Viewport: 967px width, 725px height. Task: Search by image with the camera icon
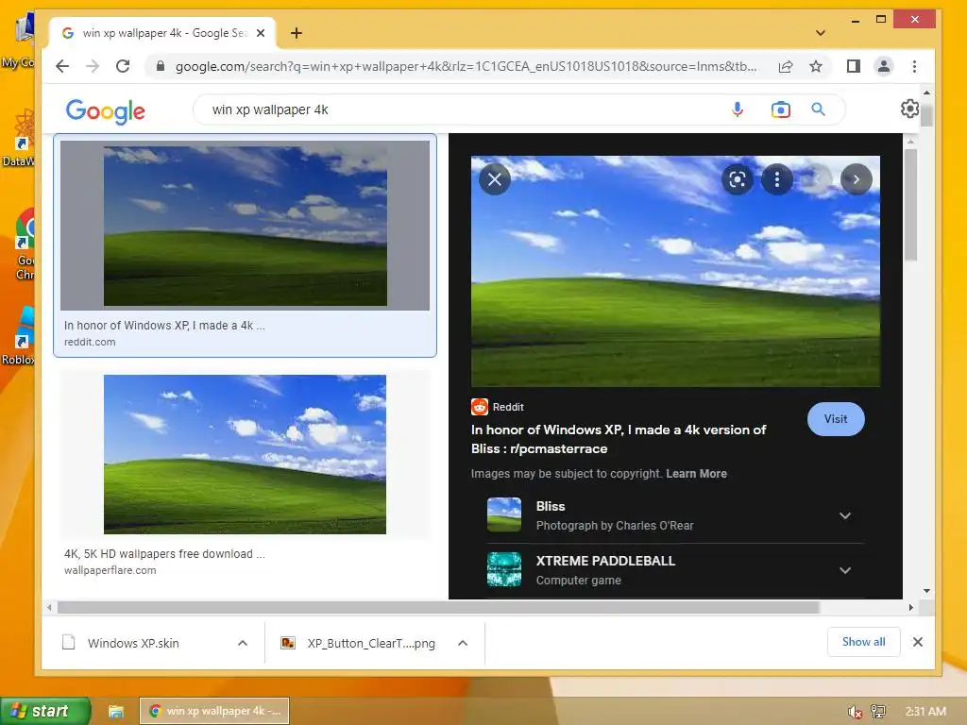(x=780, y=110)
